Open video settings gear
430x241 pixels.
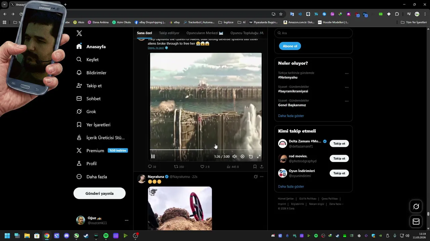tap(243, 156)
